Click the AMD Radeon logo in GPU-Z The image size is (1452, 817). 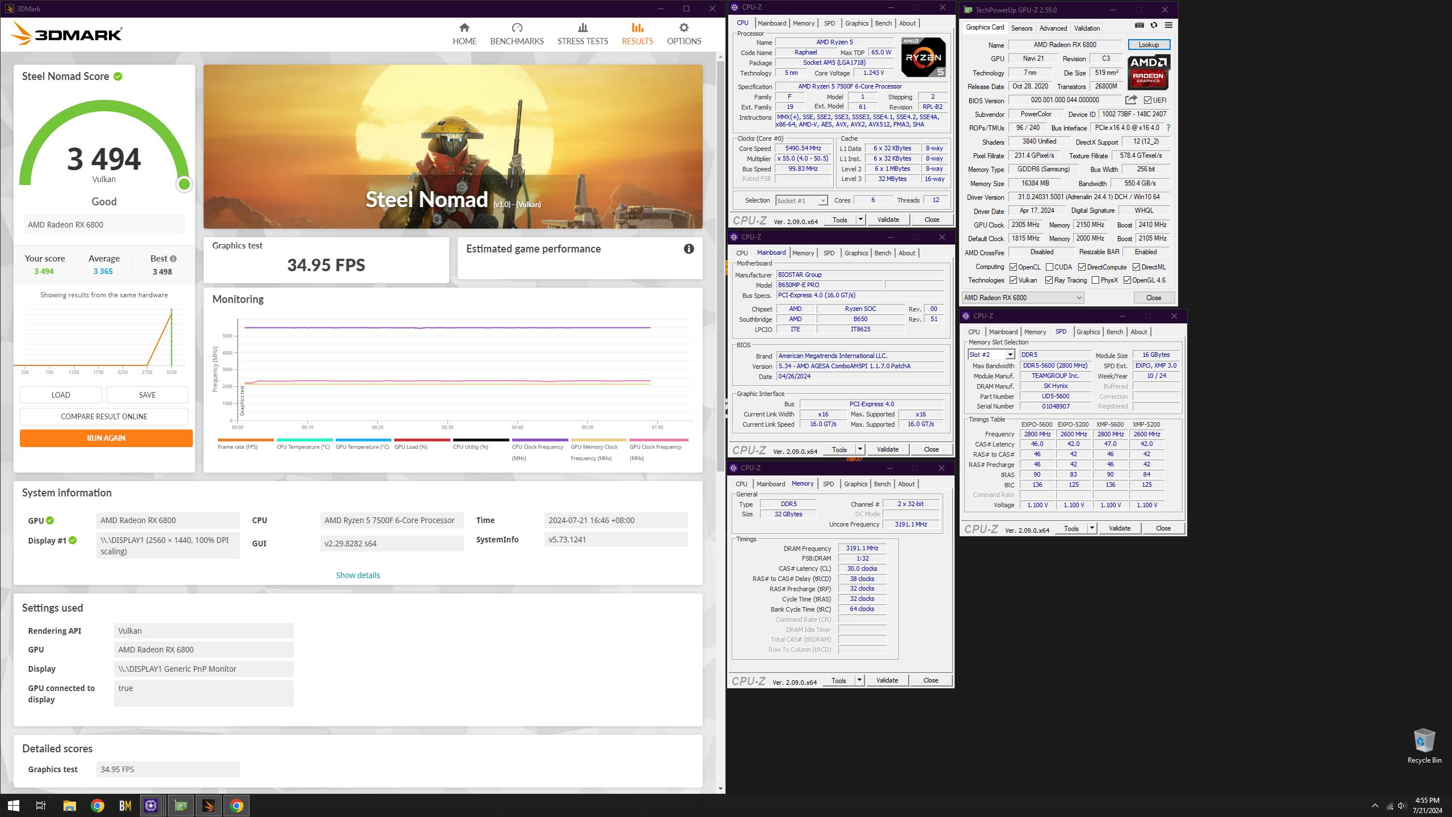1148,72
